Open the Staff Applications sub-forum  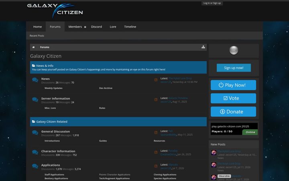pos(54,175)
